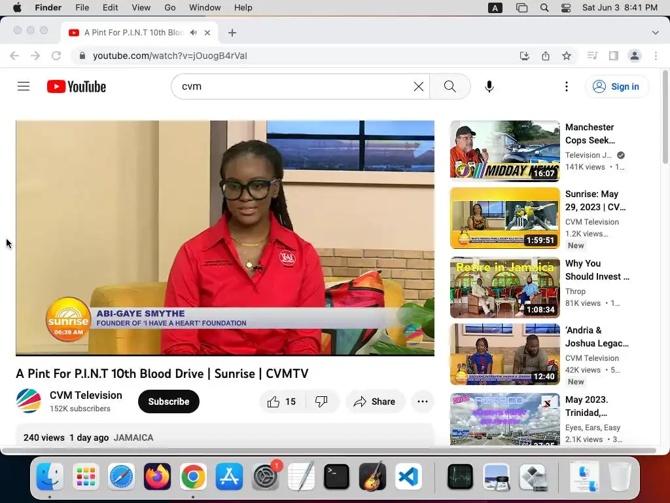Click the magnifier search button

pos(450,86)
